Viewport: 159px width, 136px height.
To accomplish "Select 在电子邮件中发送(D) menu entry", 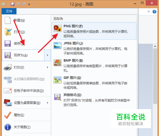I will tap(26, 91).
